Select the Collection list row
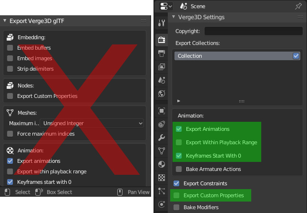 [x=237, y=56]
